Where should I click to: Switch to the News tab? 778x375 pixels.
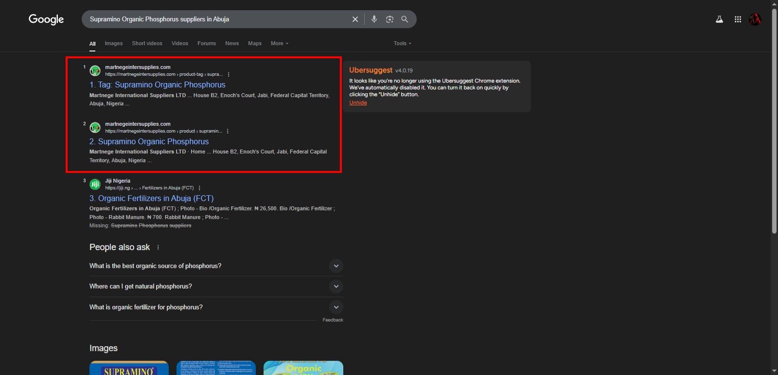coord(232,44)
